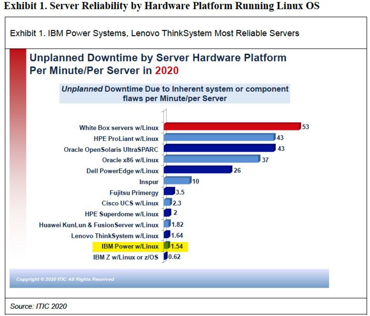Click the Lenovo ThinkSystem bar
The width and height of the screenshot is (370, 316).
point(167,235)
